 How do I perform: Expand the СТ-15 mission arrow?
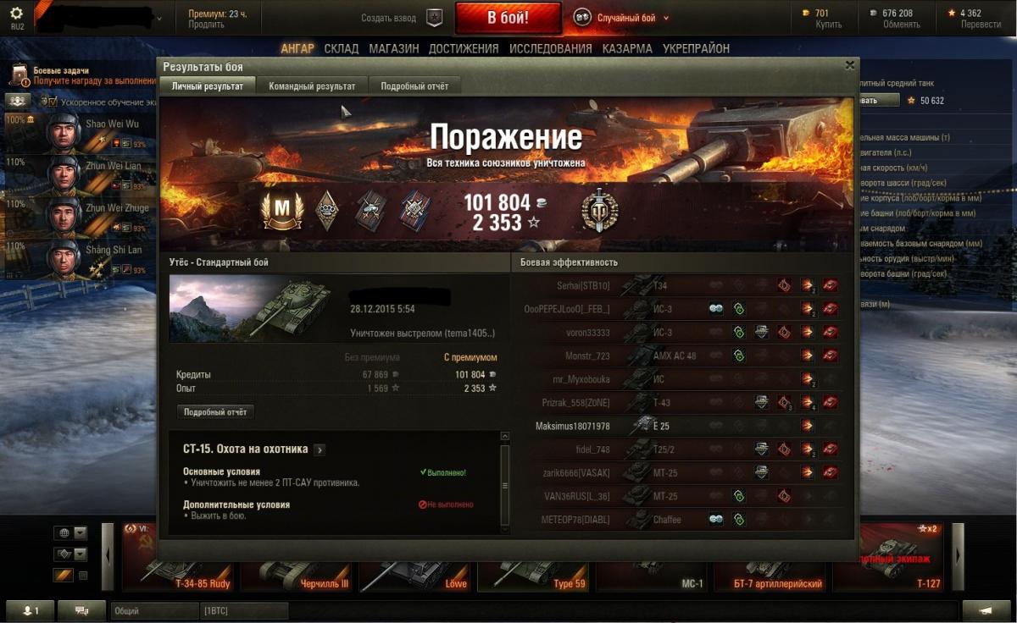(320, 449)
